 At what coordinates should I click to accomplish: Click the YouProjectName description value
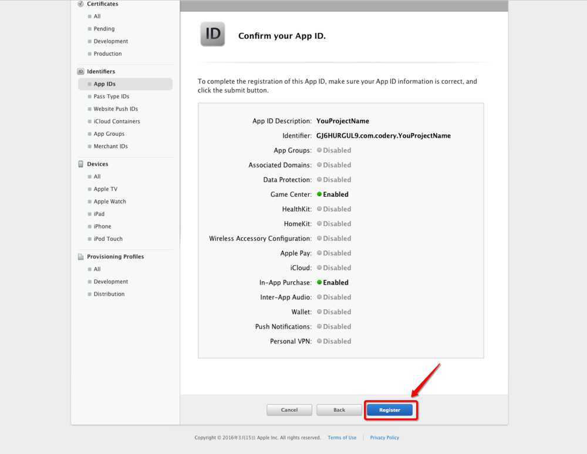[x=343, y=121]
